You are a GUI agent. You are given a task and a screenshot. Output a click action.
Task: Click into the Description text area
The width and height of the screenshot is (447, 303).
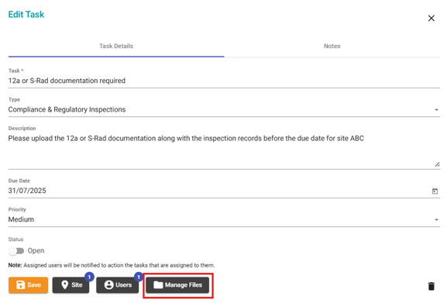pyautogui.click(x=224, y=150)
